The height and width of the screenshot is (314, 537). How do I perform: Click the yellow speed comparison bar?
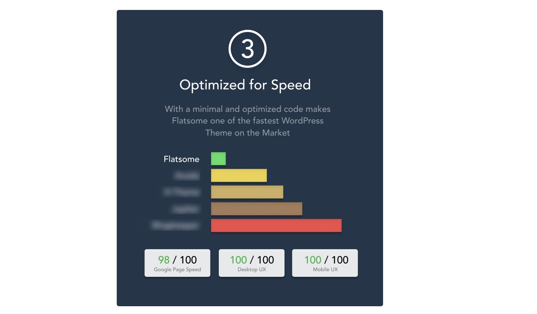(x=239, y=175)
